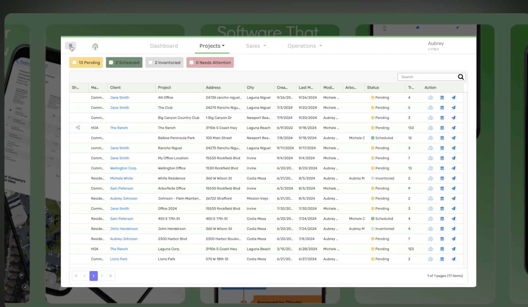528x307 pixels.
Task: Click the share icon in The Ranch row
Action: tap(78, 128)
